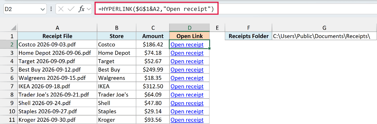Select cell 'Kroger 2026-09-30.pdf'
377x124 pixels.
pos(57,120)
